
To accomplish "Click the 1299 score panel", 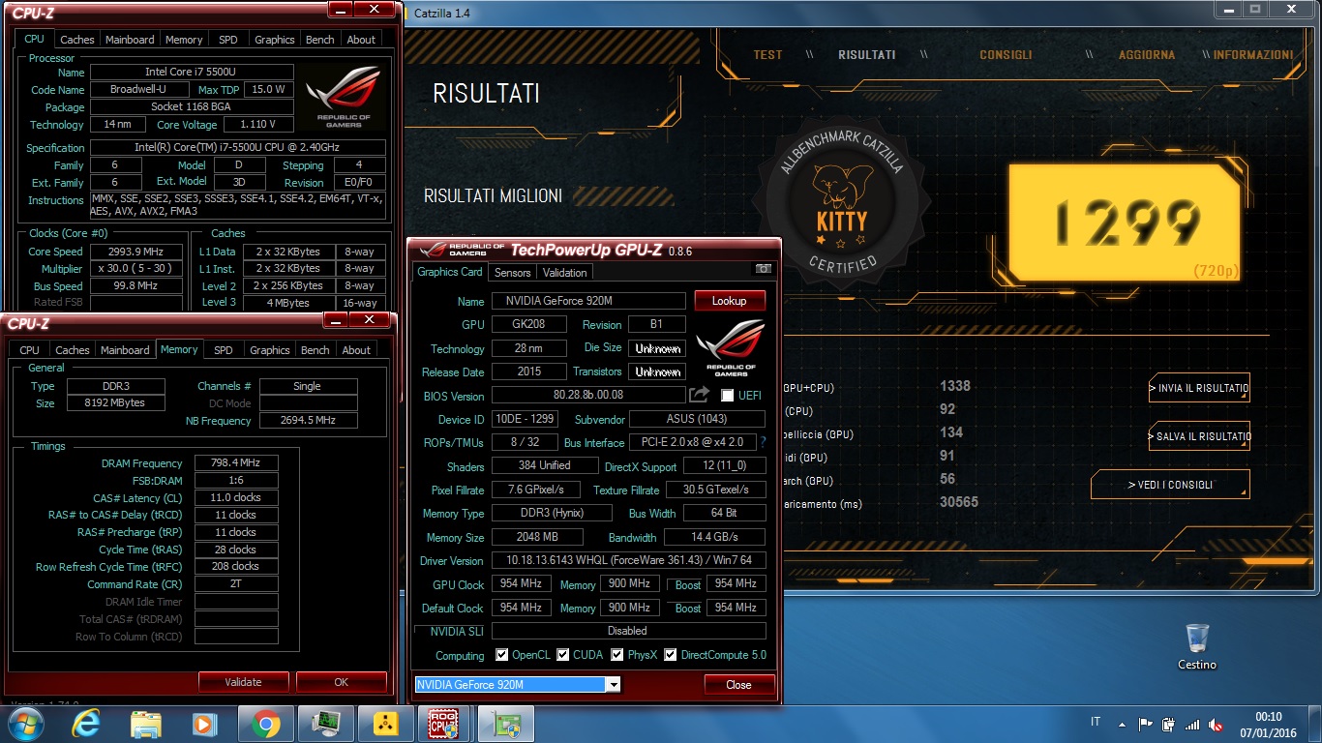I will [x=1125, y=223].
